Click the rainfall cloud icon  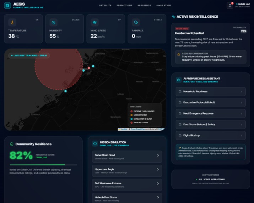136,22
